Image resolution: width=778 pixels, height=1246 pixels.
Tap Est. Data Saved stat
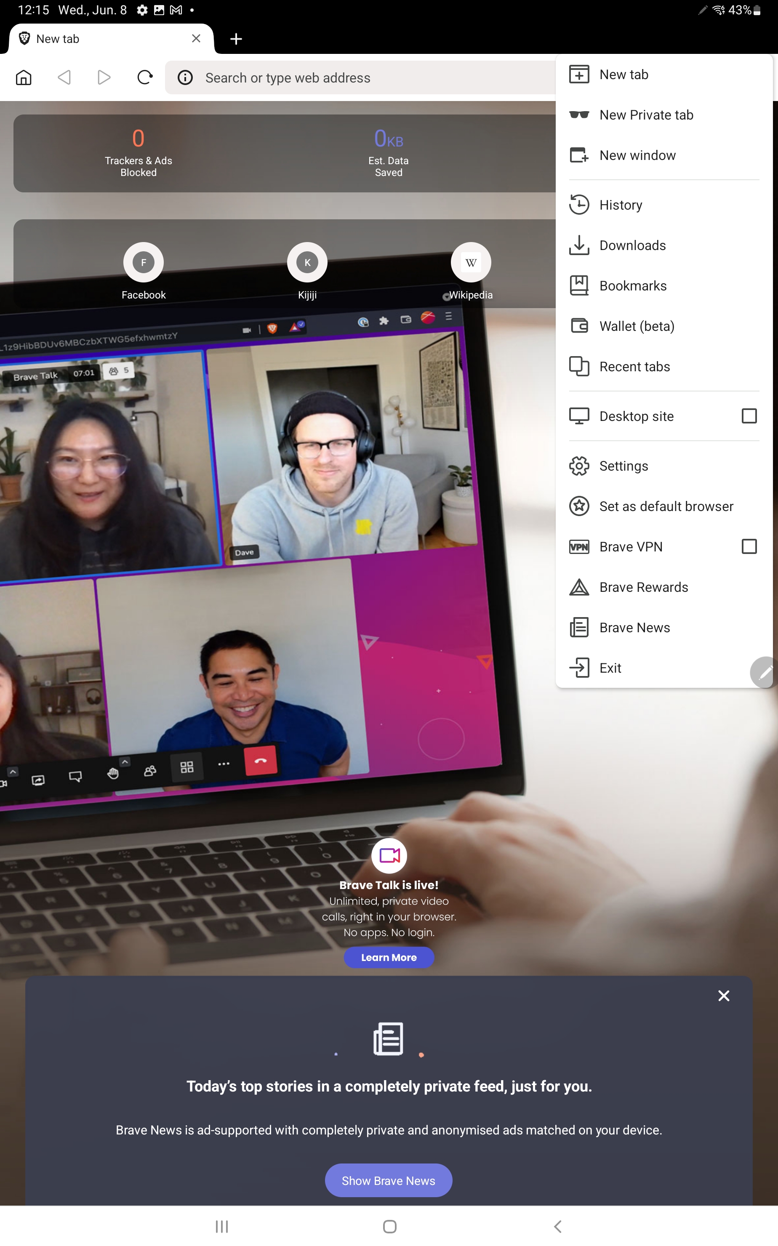[x=389, y=153]
